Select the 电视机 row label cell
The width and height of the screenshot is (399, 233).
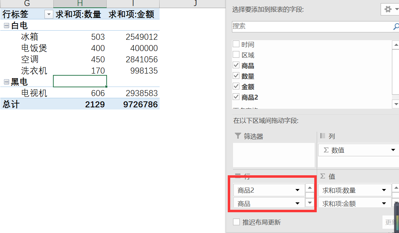[27, 93]
